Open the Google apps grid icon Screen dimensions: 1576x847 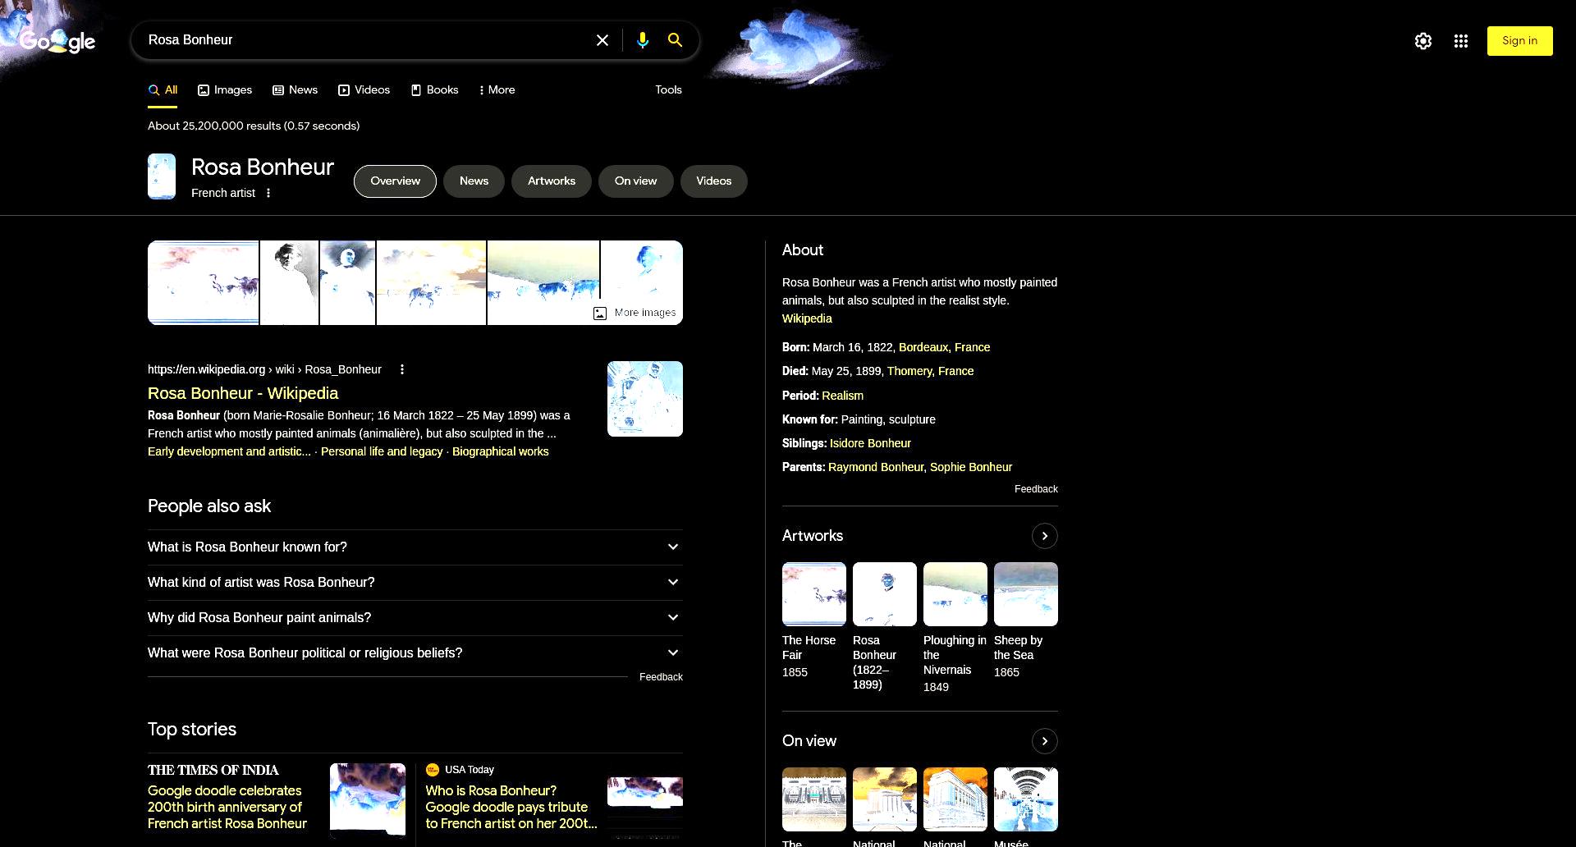pos(1461,41)
